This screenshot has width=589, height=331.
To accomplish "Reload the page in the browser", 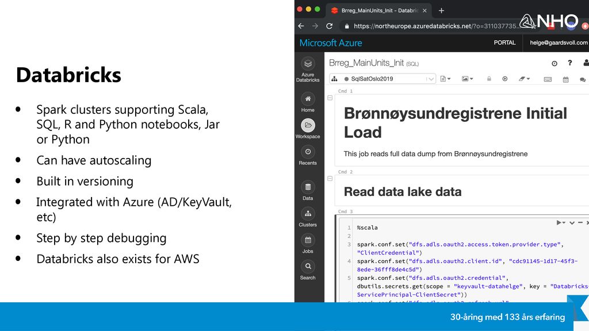I will (x=330, y=26).
